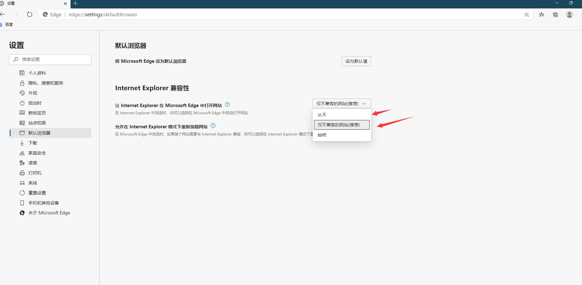The width and height of the screenshot is (582, 285).
Task: Open a new tab with plus button
Action: pos(75,3)
